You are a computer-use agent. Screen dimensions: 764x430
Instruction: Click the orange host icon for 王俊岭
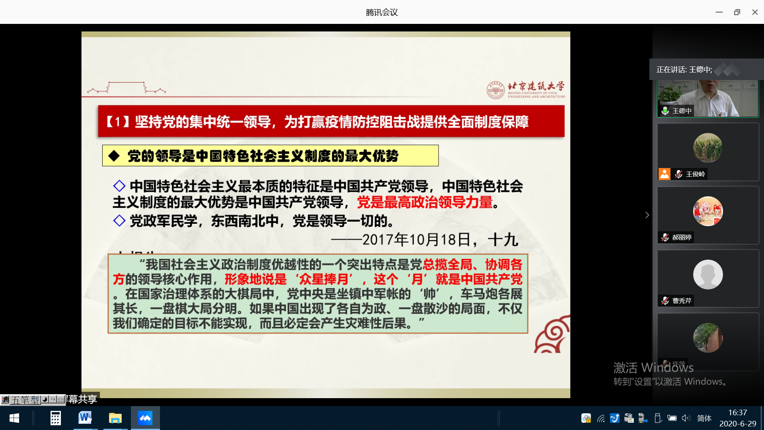(664, 174)
